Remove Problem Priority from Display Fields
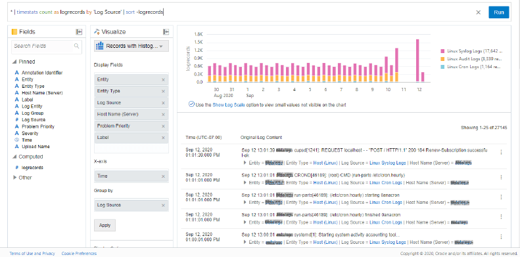 pyautogui.click(x=163, y=126)
